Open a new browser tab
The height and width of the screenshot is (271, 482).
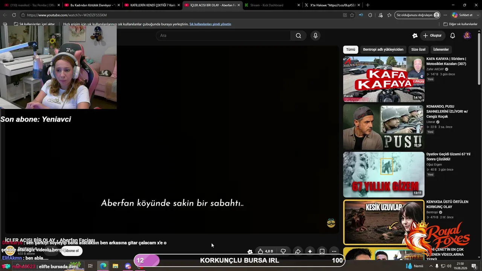click(368, 5)
